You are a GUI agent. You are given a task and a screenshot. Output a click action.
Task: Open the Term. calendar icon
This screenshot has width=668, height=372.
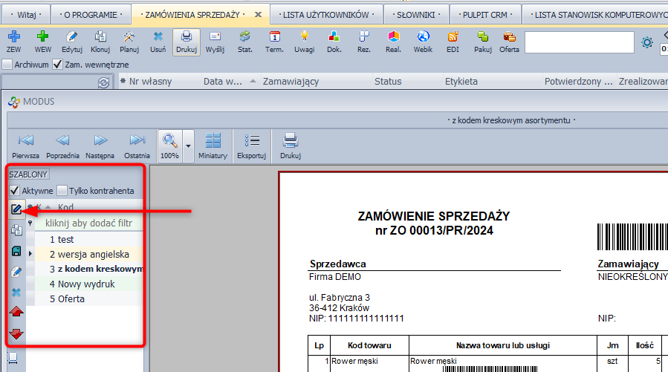coord(274,37)
